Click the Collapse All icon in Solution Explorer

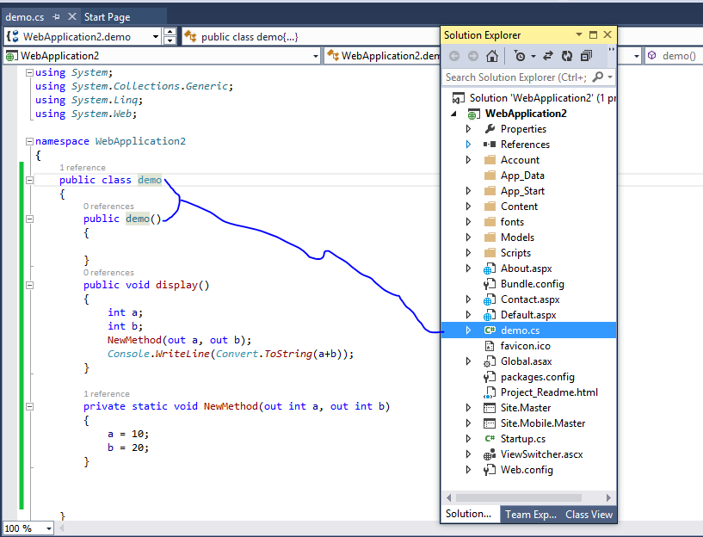(x=586, y=56)
